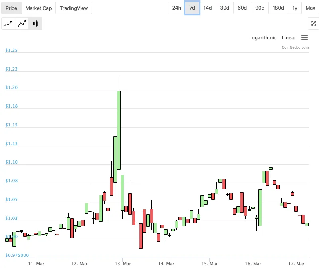Image resolution: width=321 pixels, height=270 pixels.
Task: Choose the 90d range button
Action: (260, 8)
